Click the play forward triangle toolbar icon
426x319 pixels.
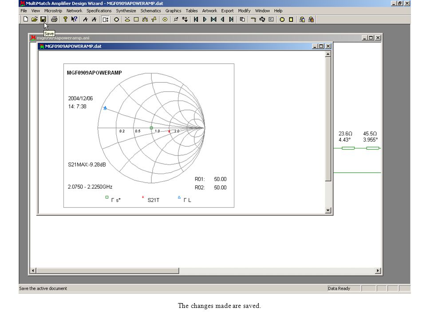point(205,19)
